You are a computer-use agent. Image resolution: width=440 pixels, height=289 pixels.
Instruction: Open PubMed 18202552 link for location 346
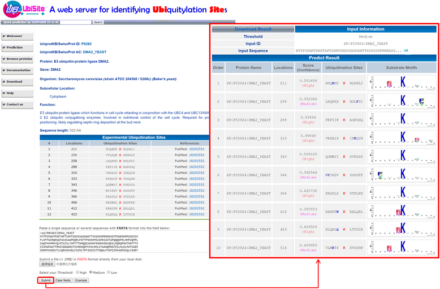click(x=196, y=191)
